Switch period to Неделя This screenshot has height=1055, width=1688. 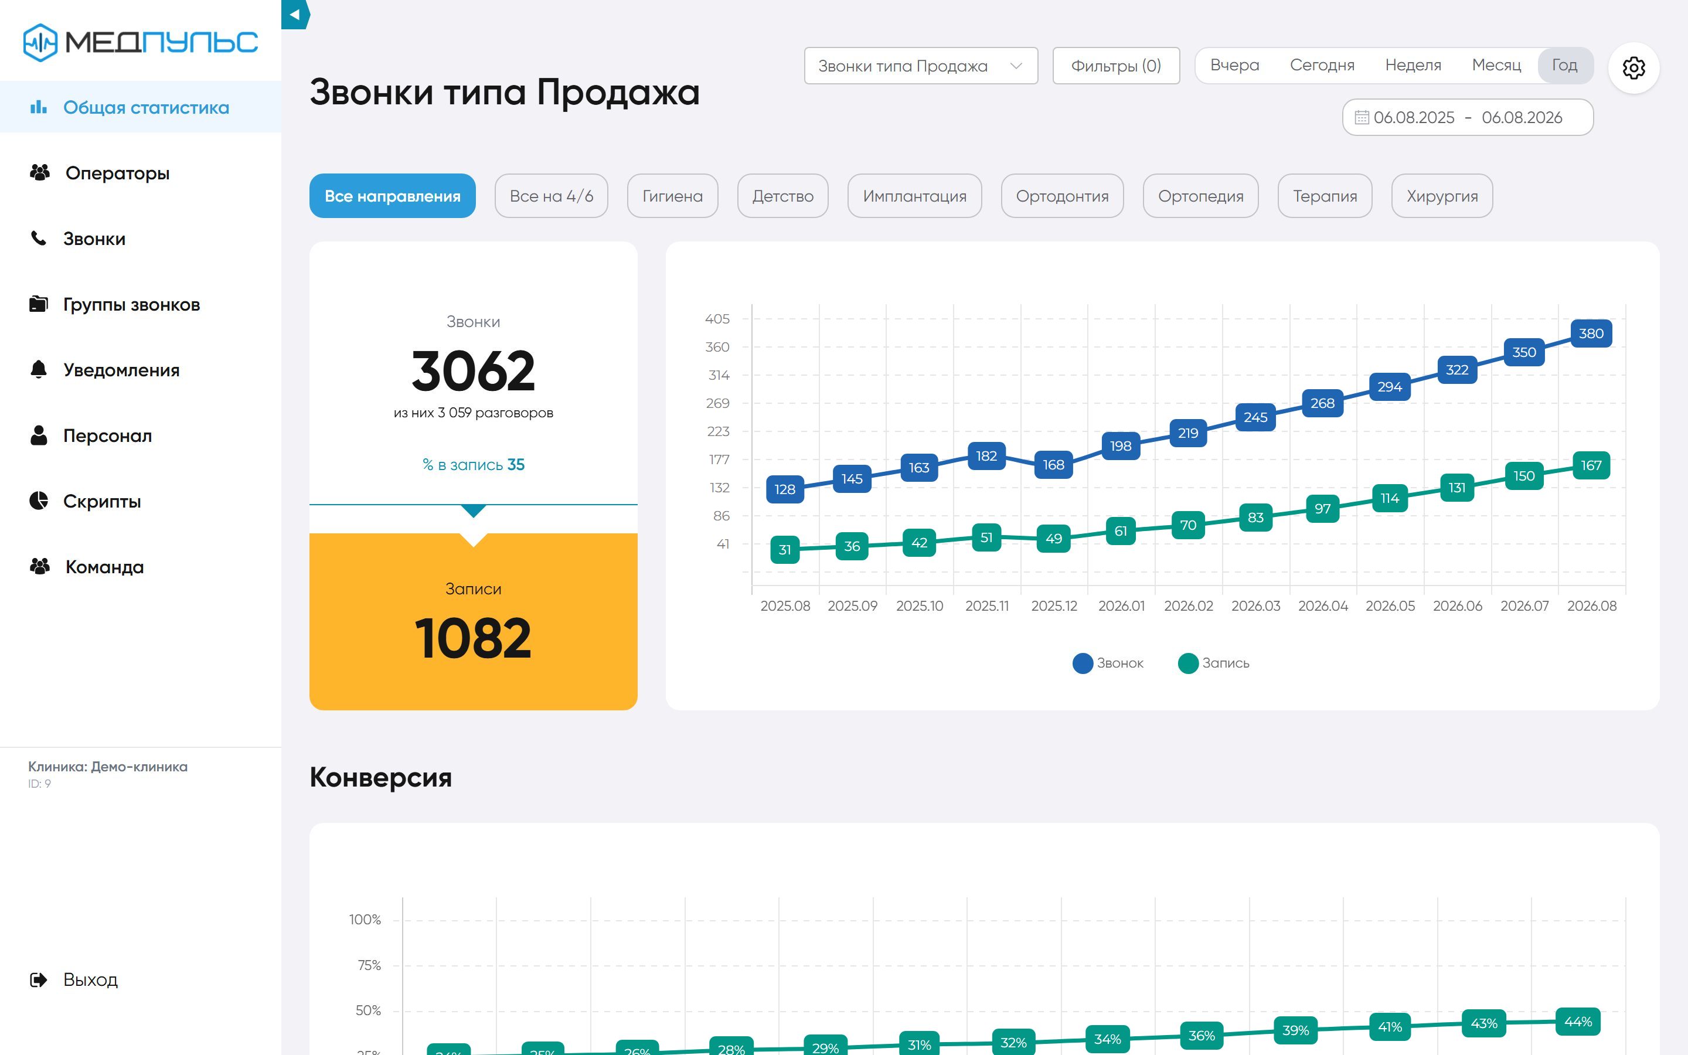tap(1413, 65)
